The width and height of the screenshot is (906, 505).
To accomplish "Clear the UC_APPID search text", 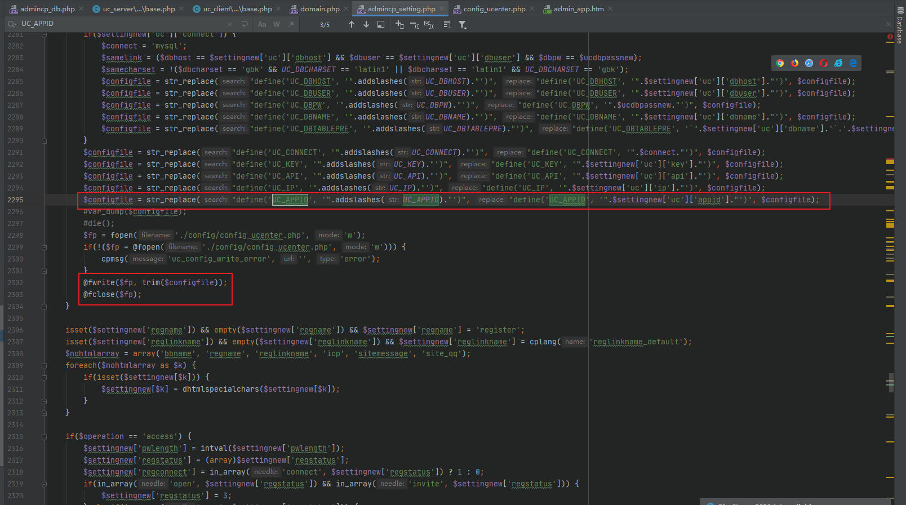I will pos(230,24).
